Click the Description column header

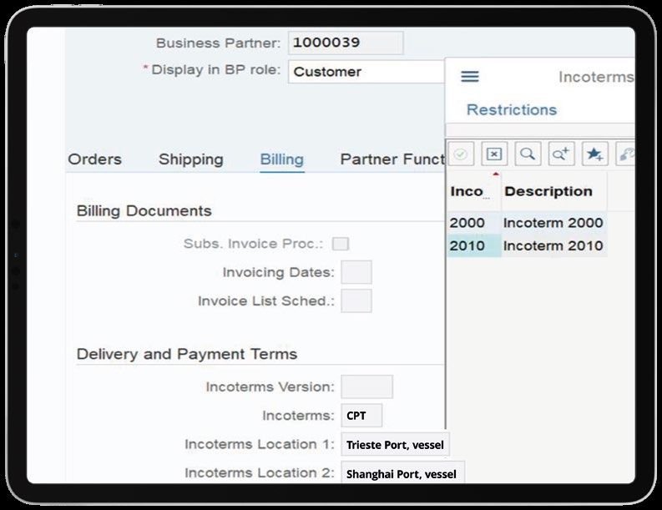point(554,191)
